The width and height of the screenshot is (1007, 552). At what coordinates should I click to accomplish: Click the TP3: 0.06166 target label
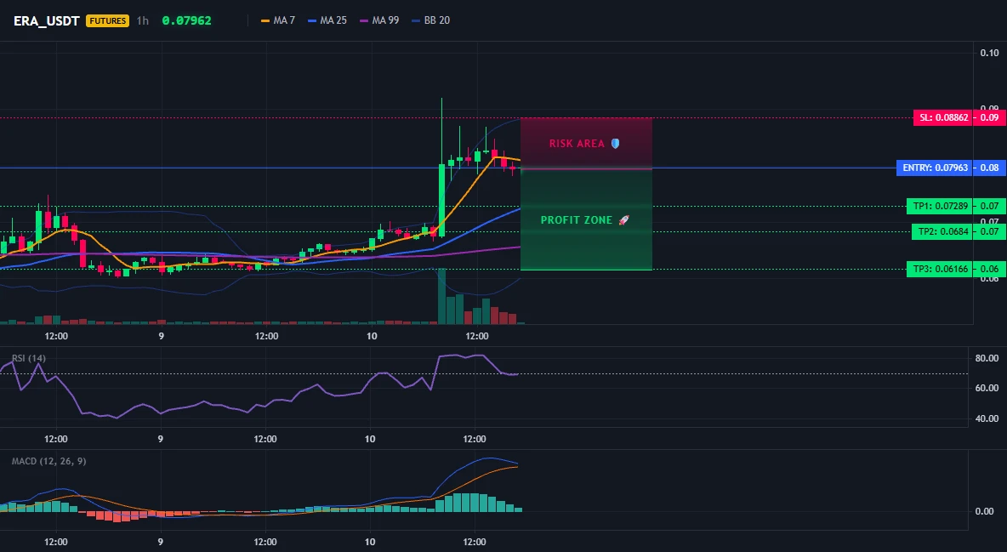[940, 269]
